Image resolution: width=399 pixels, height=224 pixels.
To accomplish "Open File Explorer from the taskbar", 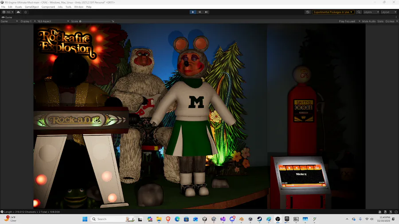I will click(x=159, y=219).
